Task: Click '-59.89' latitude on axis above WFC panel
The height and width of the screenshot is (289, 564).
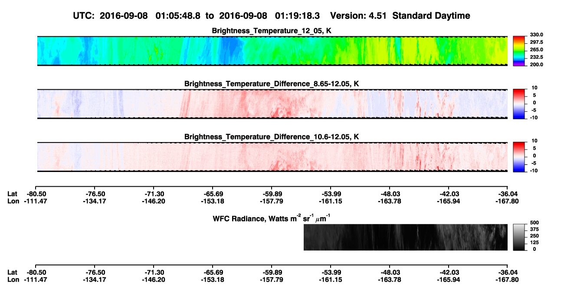Action: click(272, 194)
